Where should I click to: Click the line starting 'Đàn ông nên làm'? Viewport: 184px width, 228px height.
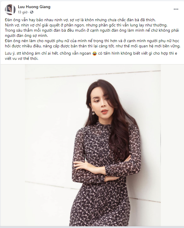click(92, 41)
